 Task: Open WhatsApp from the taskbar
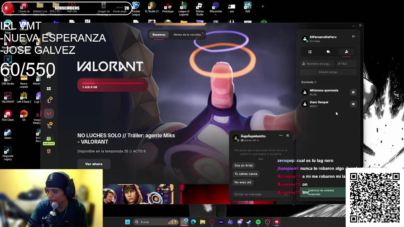coord(185,222)
